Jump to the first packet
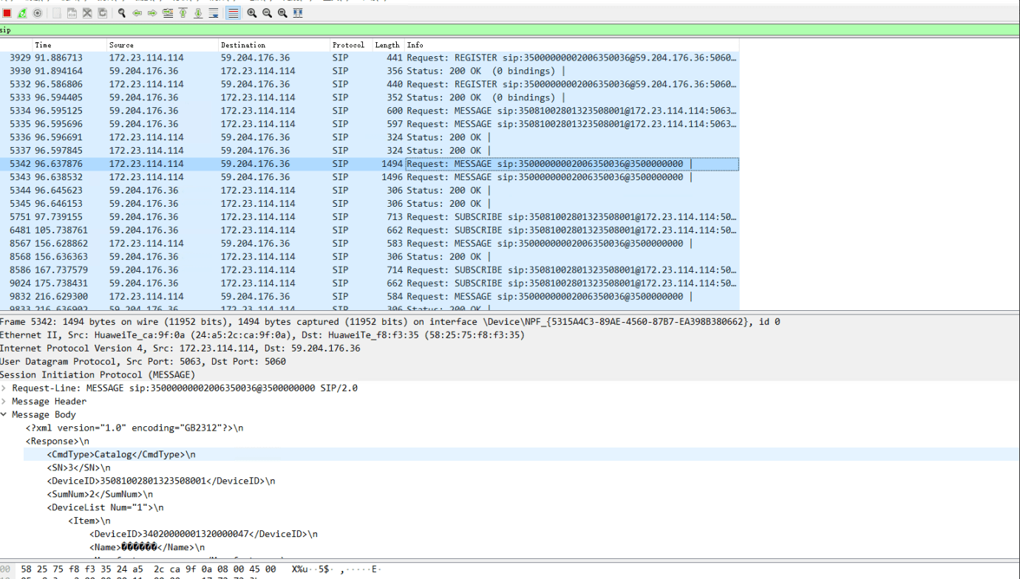Image resolution: width=1020 pixels, height=579 pixels. pos(183,13)
